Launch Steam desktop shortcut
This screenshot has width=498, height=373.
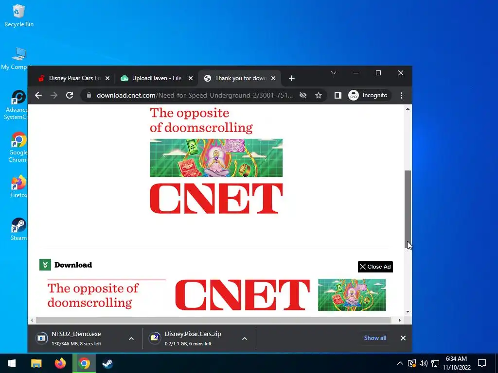click(x=19, y=229)
